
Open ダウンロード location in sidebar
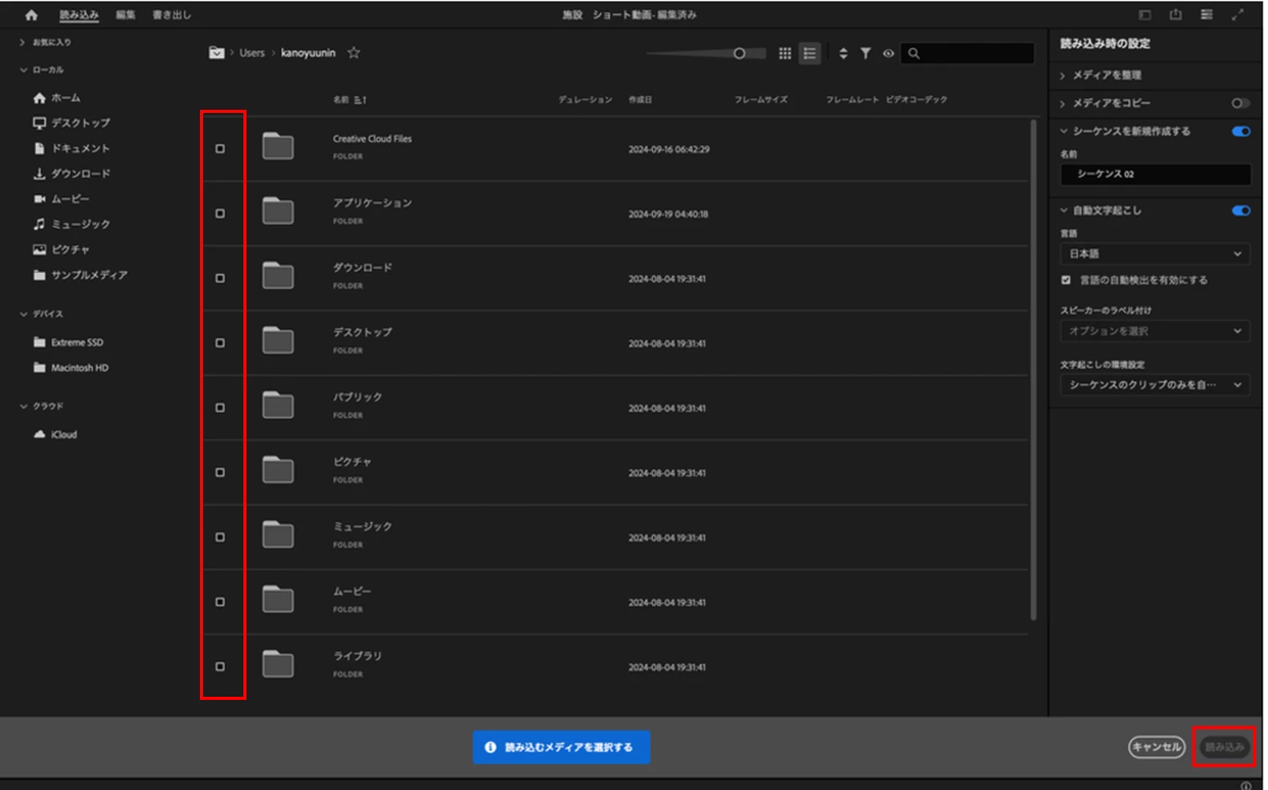point(72,174)
